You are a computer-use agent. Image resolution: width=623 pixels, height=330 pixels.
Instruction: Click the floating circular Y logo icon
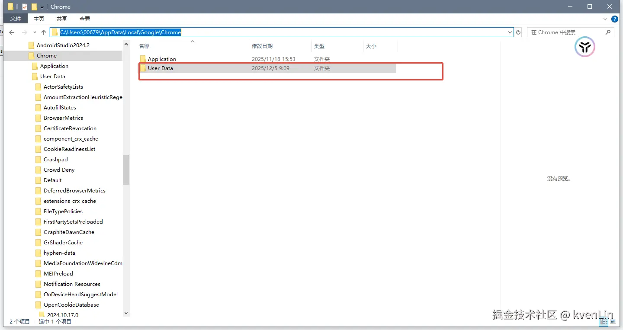point(585,47)
